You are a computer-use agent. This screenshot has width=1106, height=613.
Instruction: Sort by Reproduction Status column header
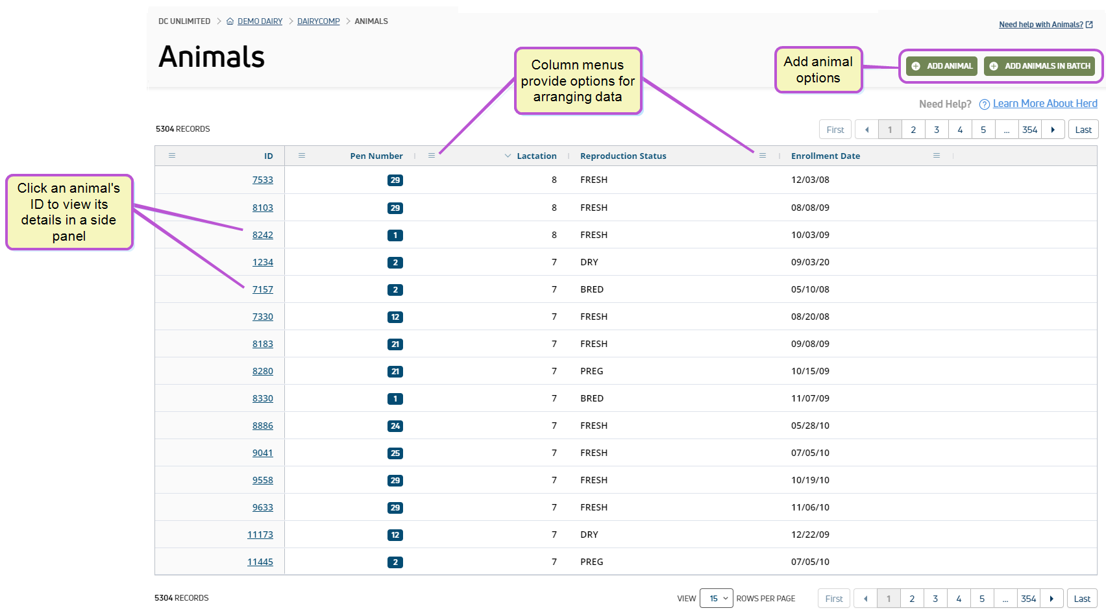[623, 156]
